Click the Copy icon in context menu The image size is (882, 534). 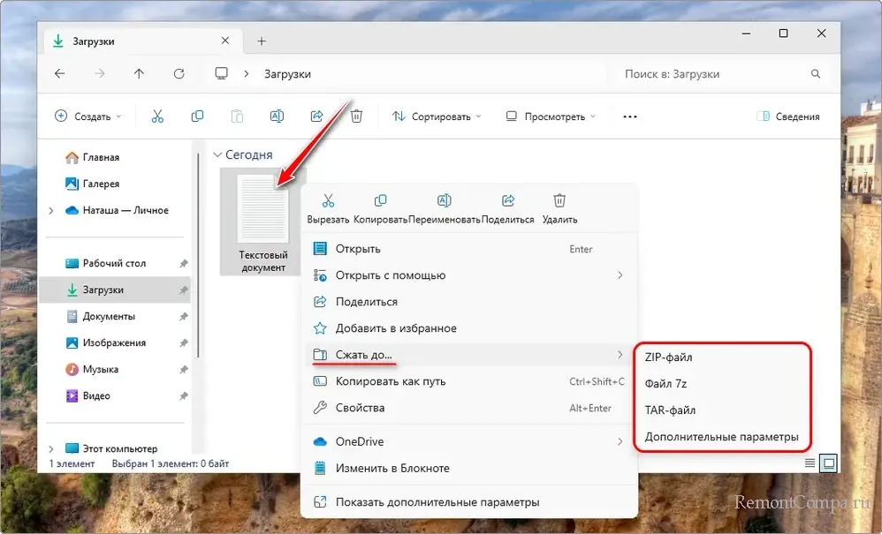[380, 201]
